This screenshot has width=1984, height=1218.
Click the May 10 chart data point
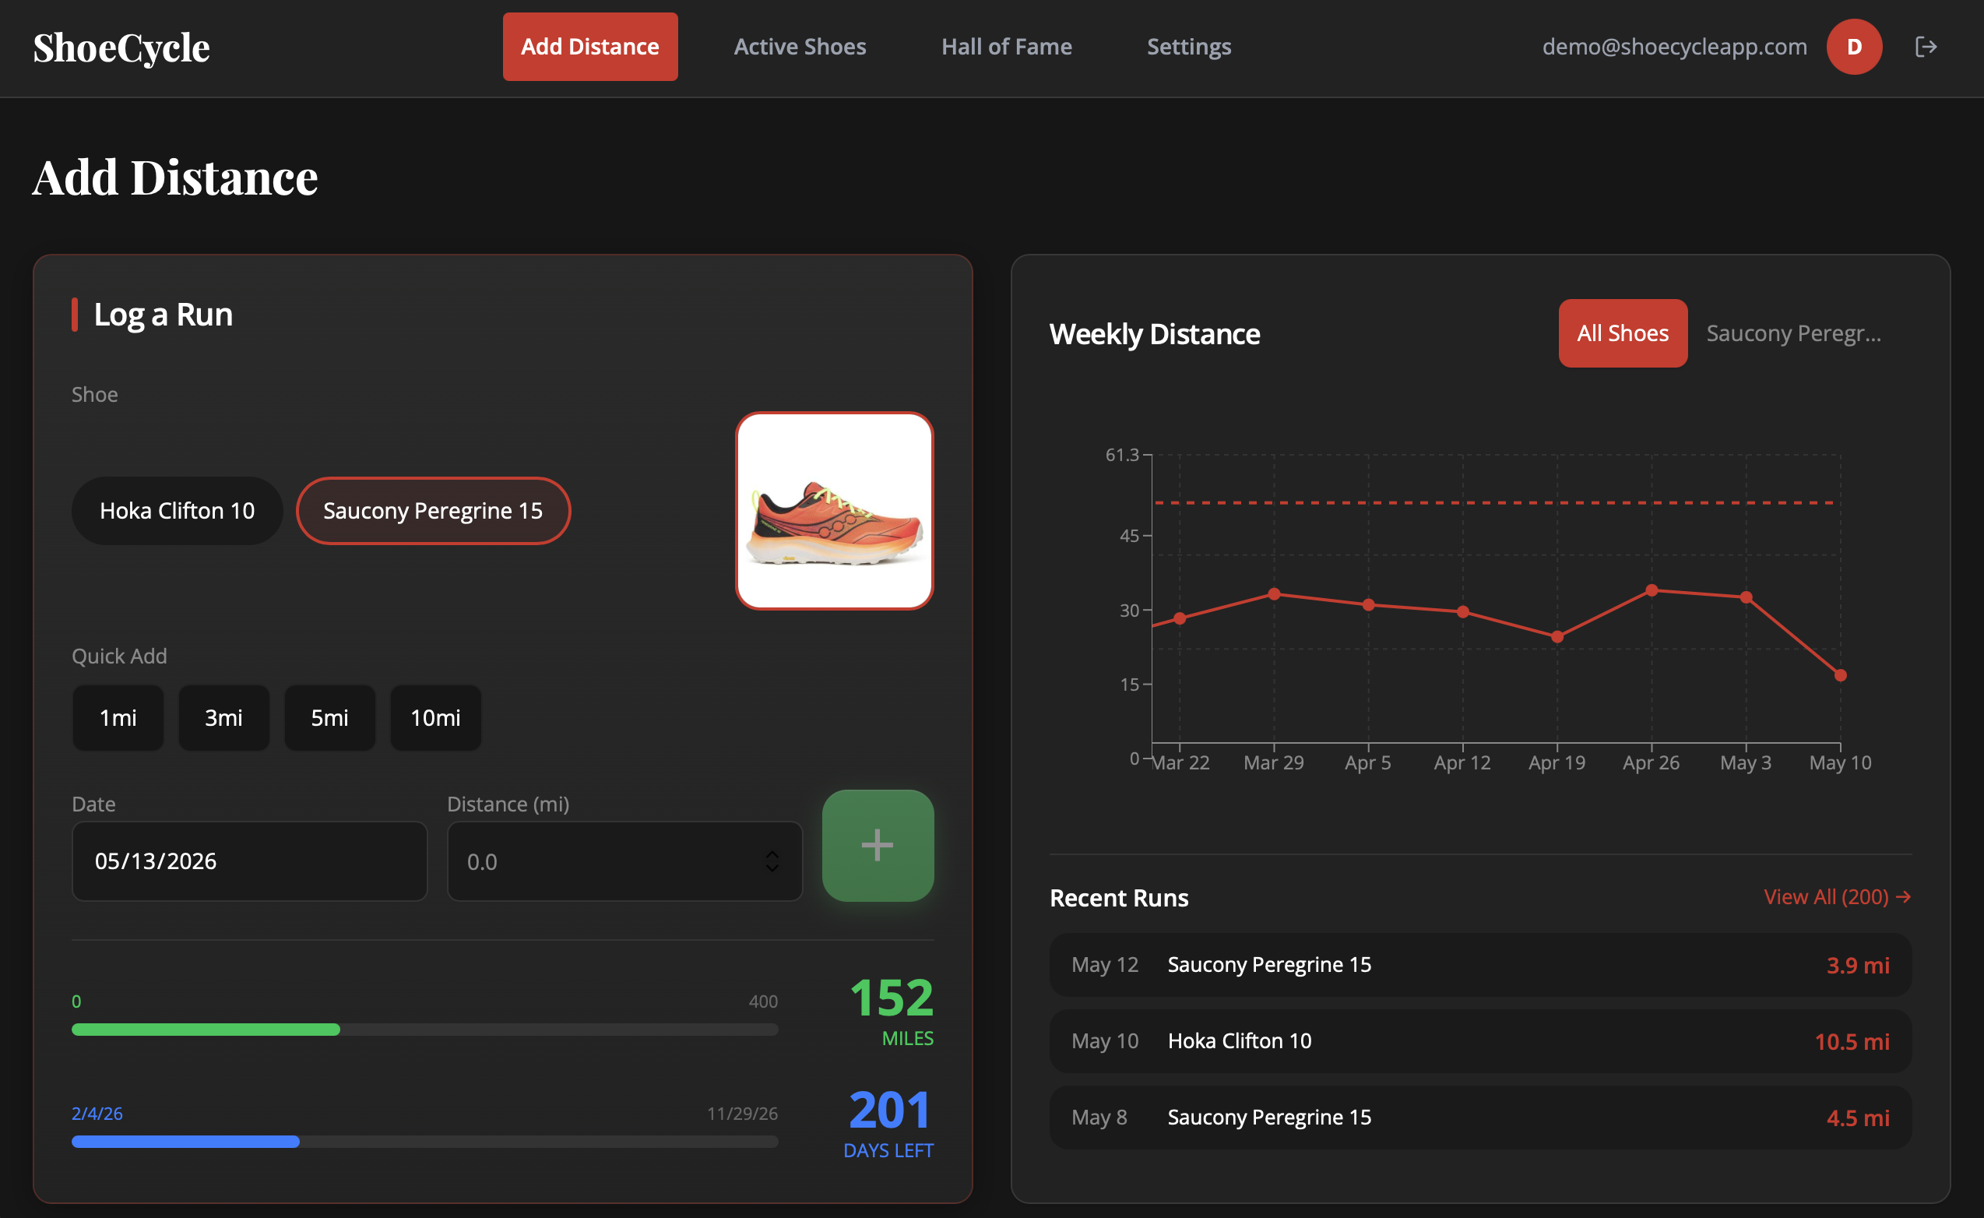click(1840, 675)
